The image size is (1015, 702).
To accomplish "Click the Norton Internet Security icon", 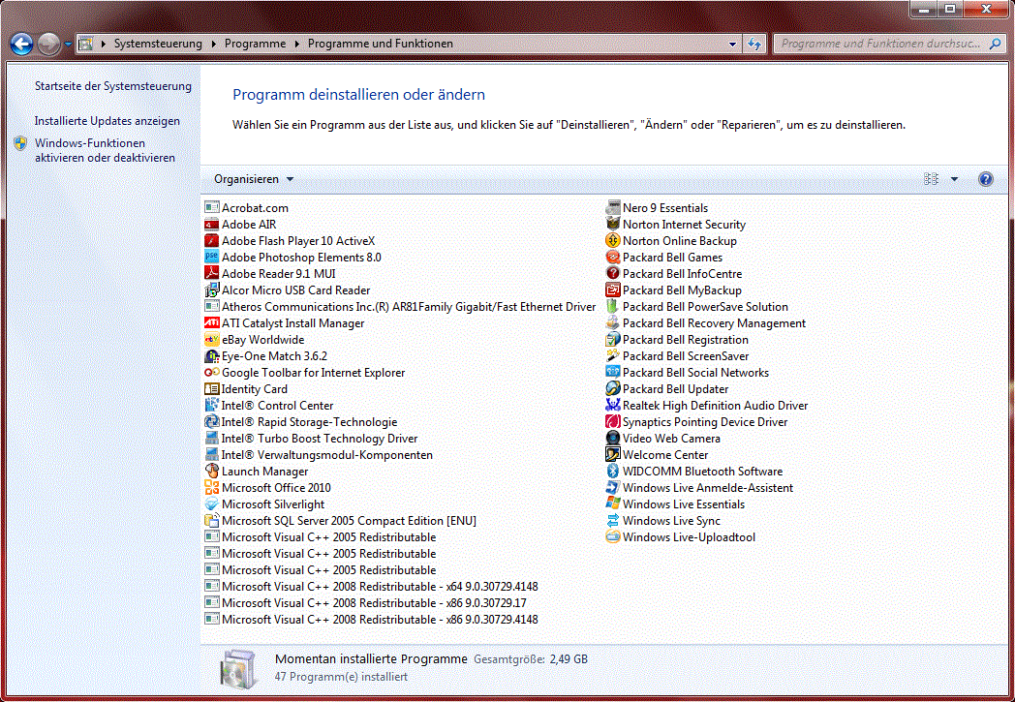I will (613, 225).
